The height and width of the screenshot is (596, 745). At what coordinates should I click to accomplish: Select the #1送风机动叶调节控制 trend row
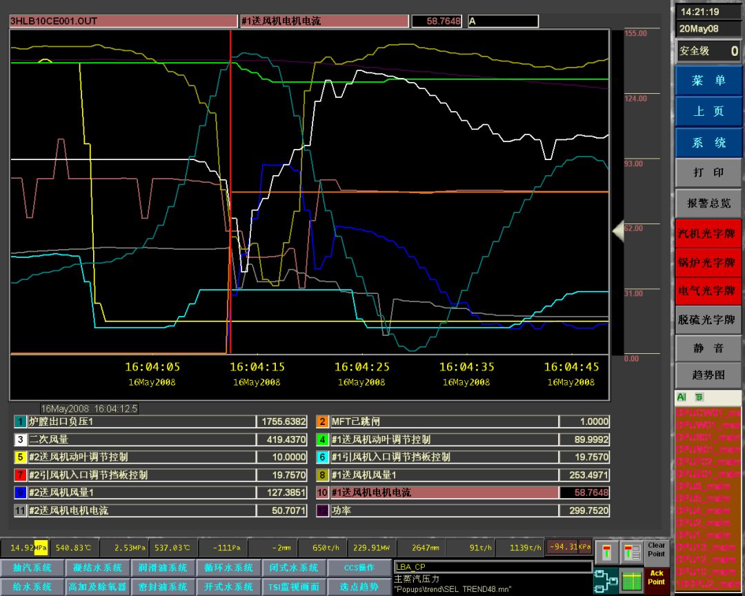(463, 439)
